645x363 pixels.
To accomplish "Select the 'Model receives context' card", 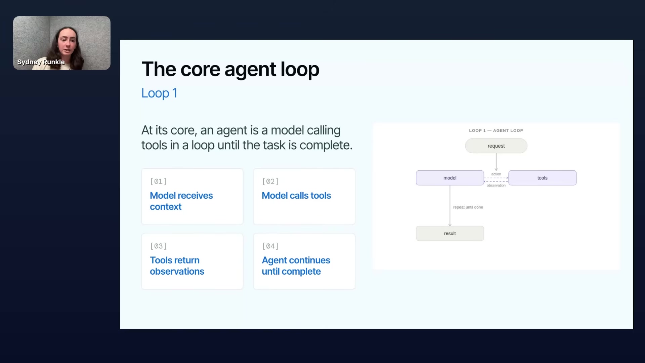I will click(x=192, y=197).
